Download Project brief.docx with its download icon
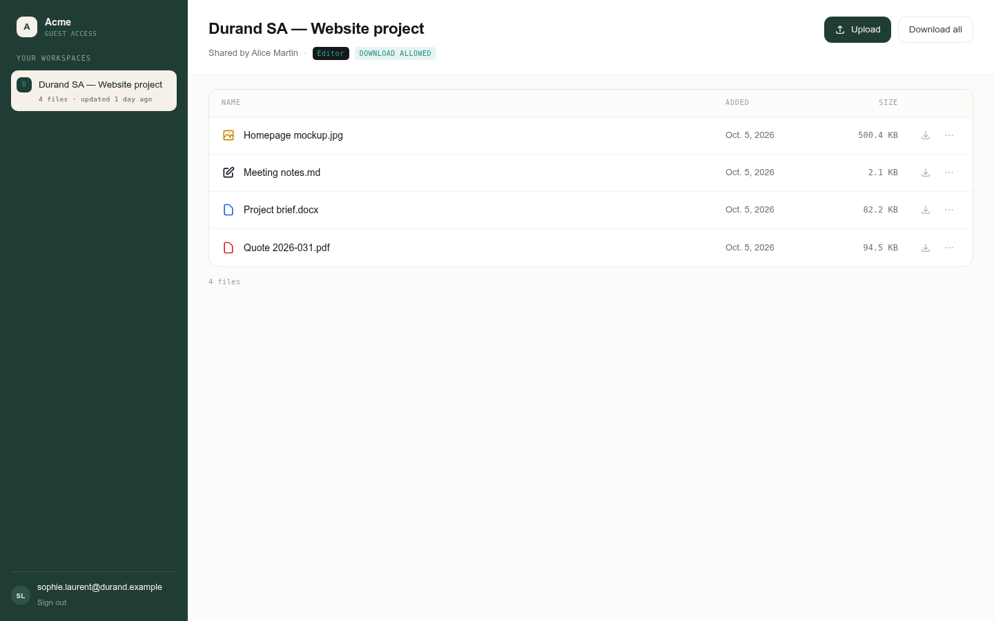This screenshot has width=994, height=621. pos(926,210)
